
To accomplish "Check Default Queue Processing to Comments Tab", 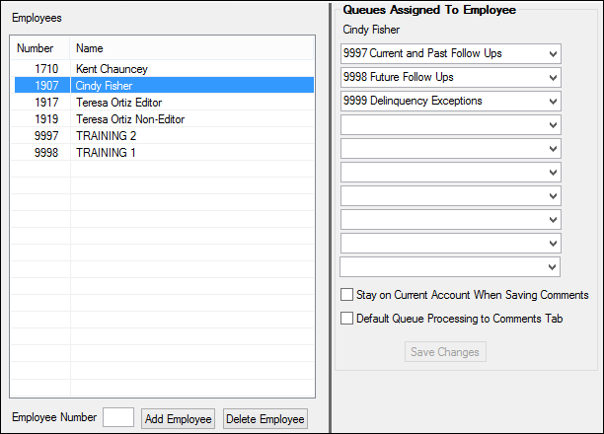I will (346, 319).
